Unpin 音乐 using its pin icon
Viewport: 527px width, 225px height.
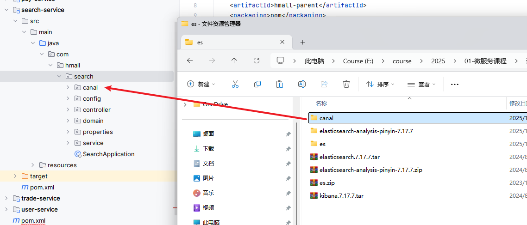[x=288, y=193]
